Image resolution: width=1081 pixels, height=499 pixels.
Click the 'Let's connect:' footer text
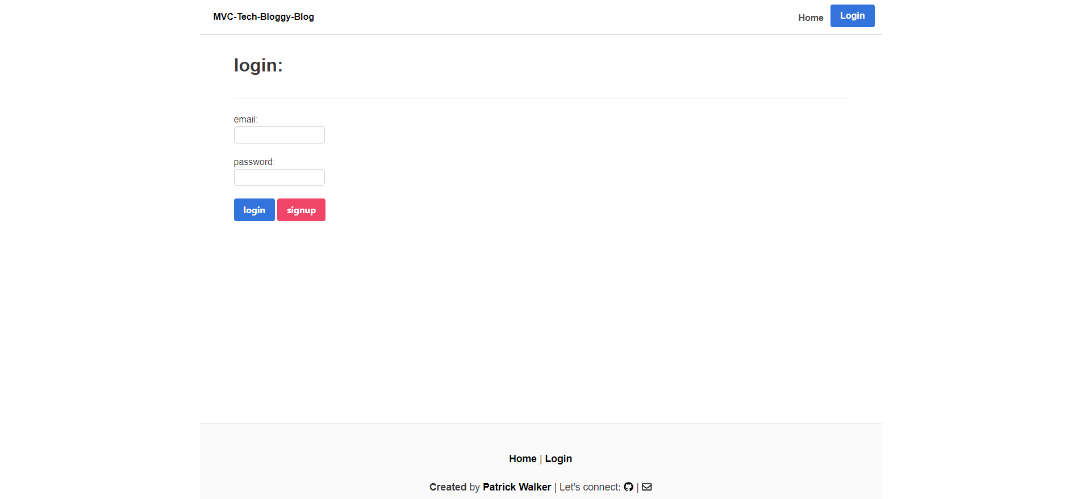[590, 487]
